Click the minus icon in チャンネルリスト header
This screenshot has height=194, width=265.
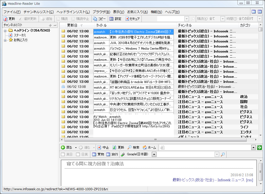(x=55, y=25)
